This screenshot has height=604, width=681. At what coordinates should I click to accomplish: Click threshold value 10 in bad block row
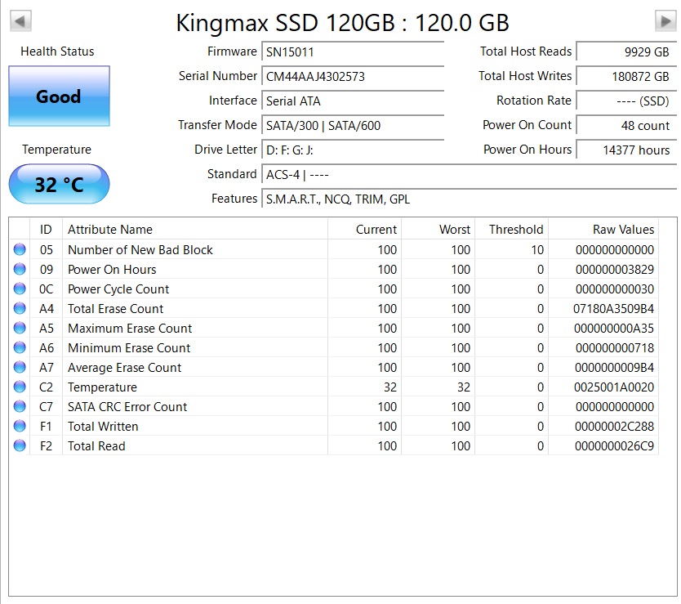(537, 249)
